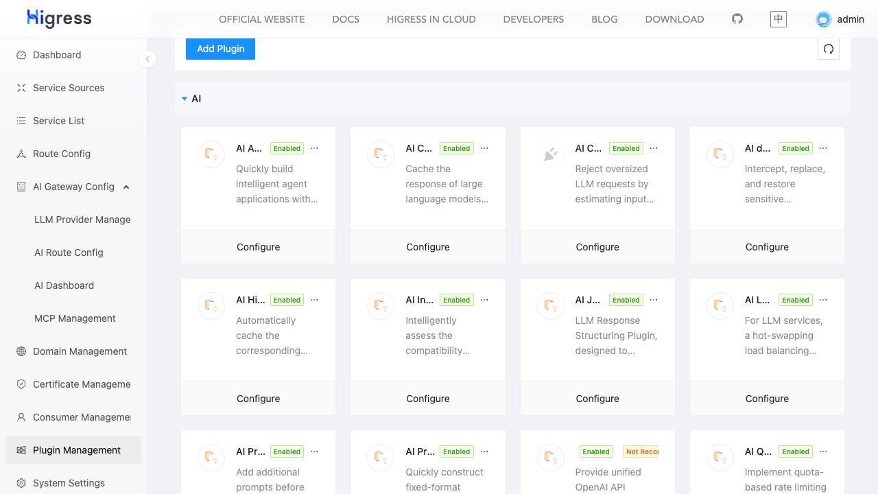Click the icon of the intelligent agent plugin
Viewport: 878px width, 494px height.
(211, 154)
